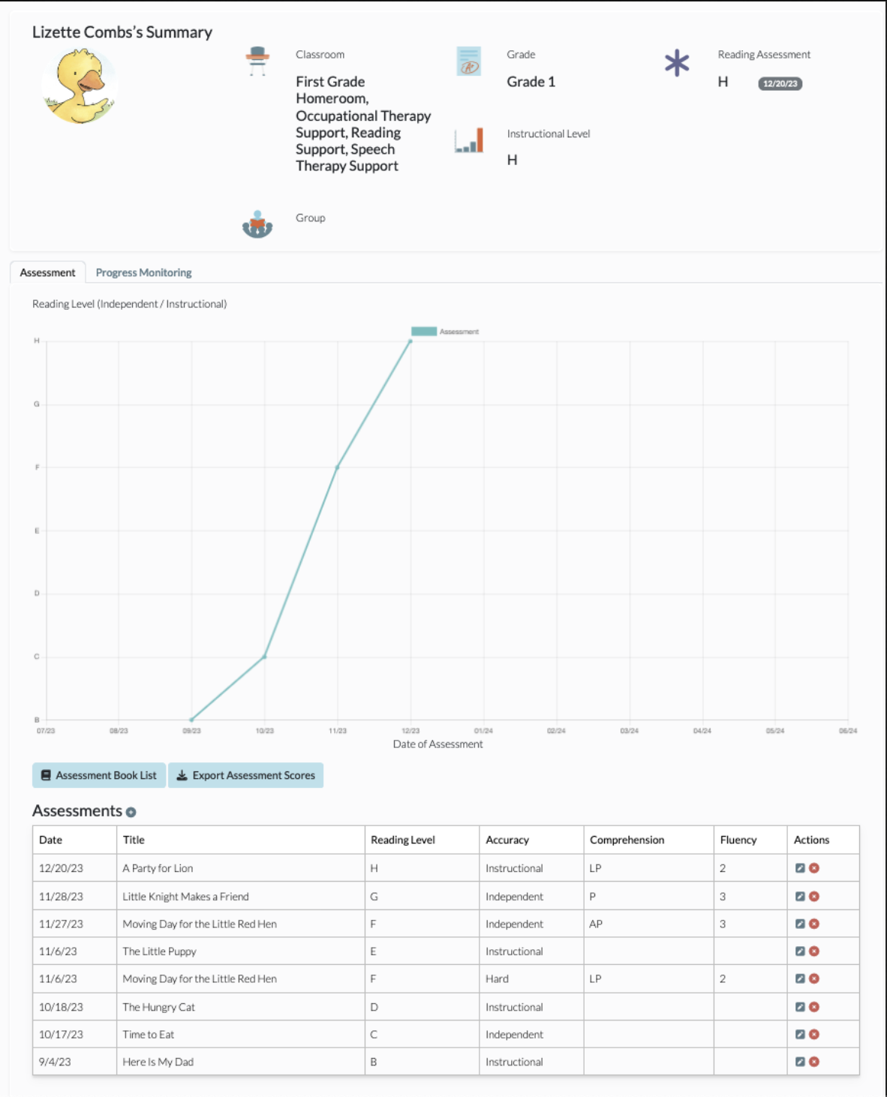Delete The Little Puppy assessment
The height and width of the screenshot is (1097, 887).
point(814,951)
